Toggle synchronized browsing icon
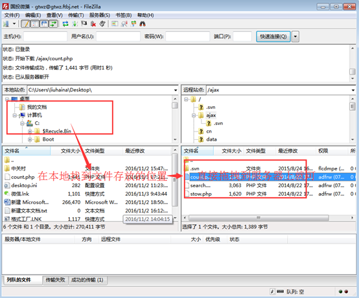Screen dimensions: 359x298 (133, 23)
